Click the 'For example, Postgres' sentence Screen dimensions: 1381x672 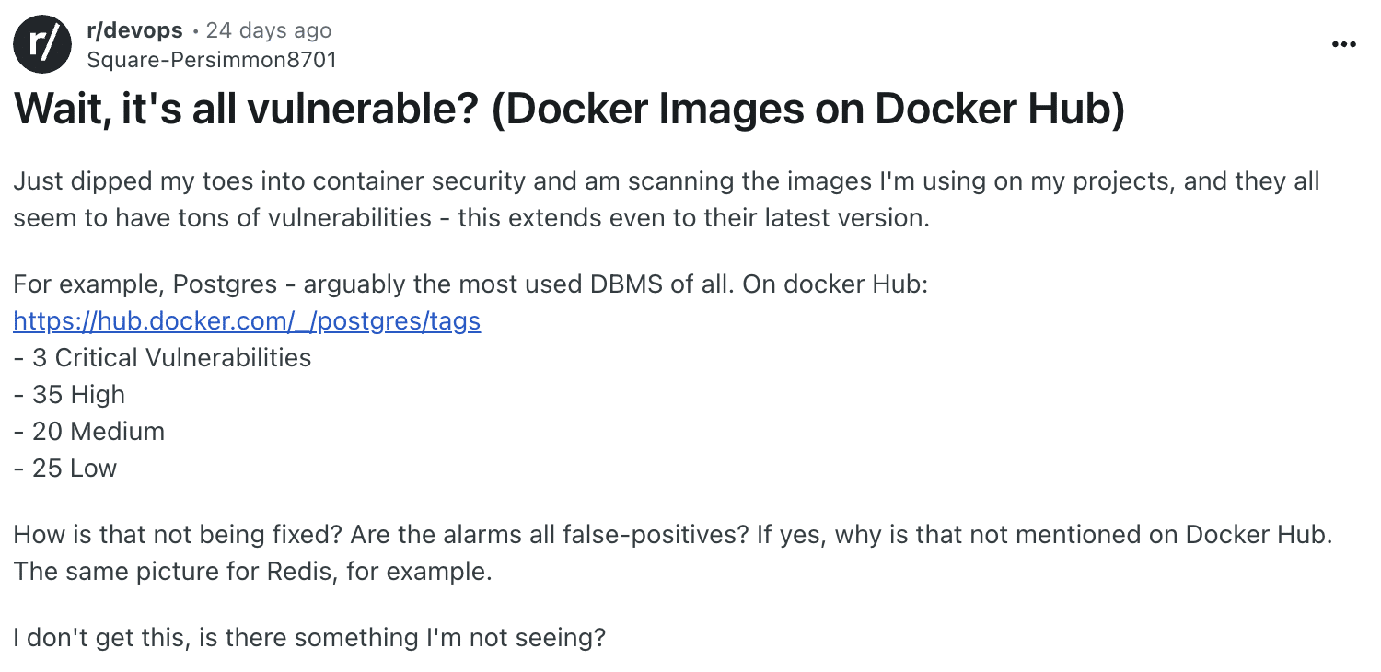pos(470,284)
